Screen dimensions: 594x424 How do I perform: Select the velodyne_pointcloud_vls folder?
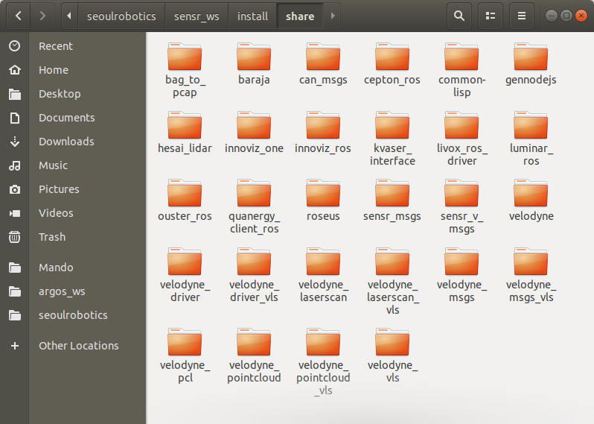[323, 362]
